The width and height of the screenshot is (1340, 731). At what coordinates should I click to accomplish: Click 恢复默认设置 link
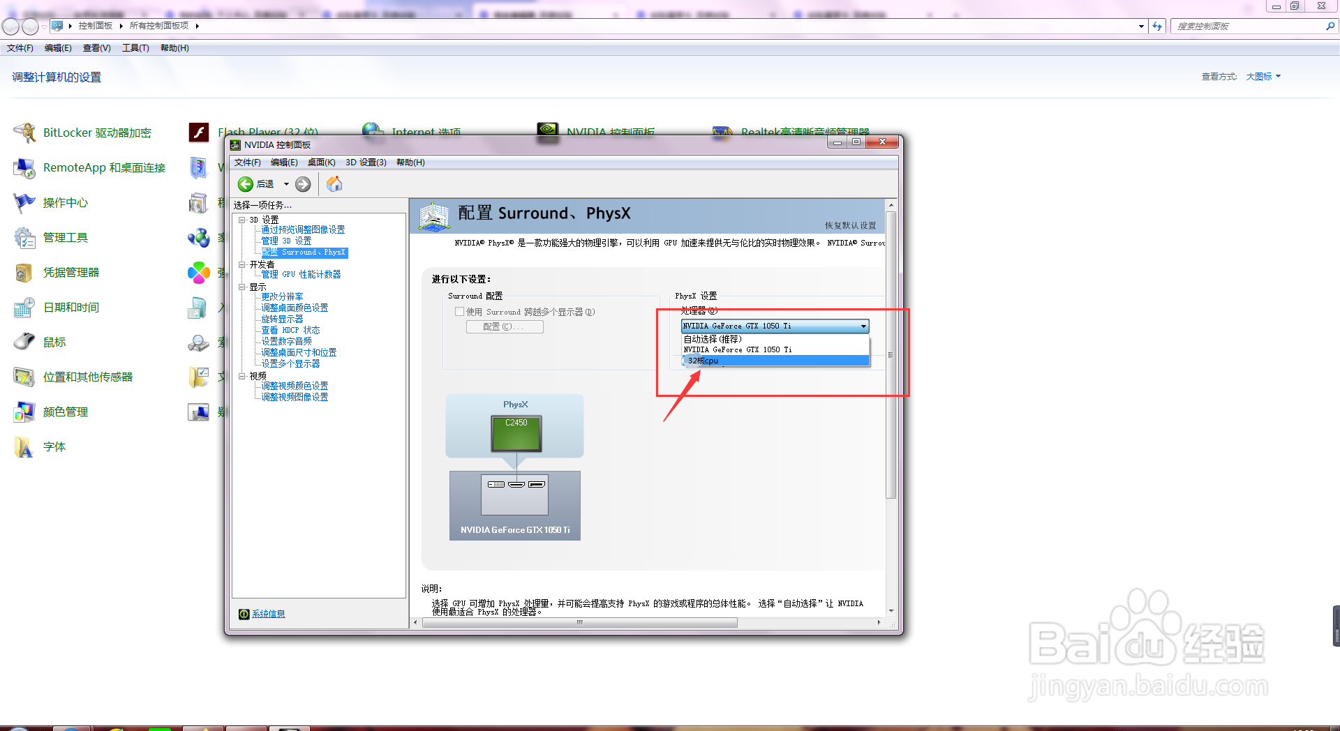[850, 225]
